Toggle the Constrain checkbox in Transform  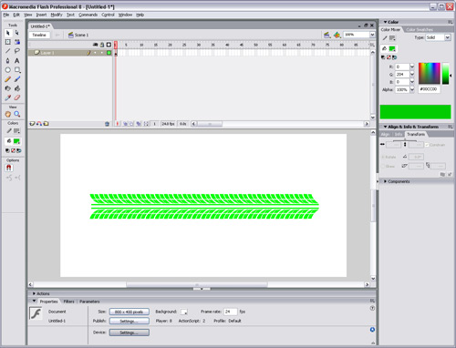[x=427, y=145]
